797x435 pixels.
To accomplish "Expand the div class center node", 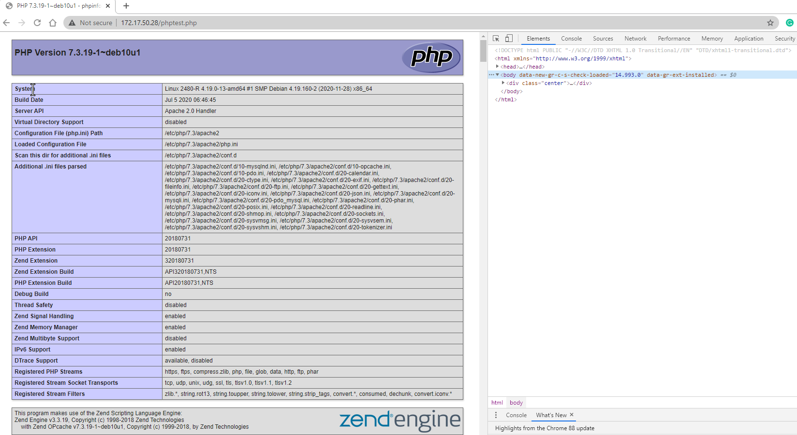I will pos(503,83).
